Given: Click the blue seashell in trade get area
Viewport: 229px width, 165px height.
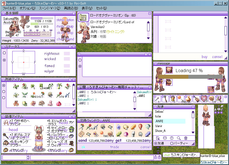Looking at the screenshot, I should (119, 127).
